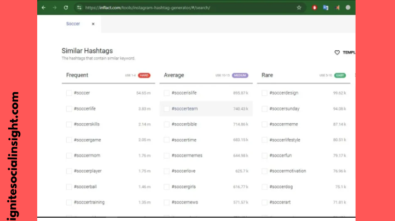The width and height of the screenshot is (395, 221).
Task: Click the 99.62 k count for #soccerdesign
Action: (x=339, y=93)
